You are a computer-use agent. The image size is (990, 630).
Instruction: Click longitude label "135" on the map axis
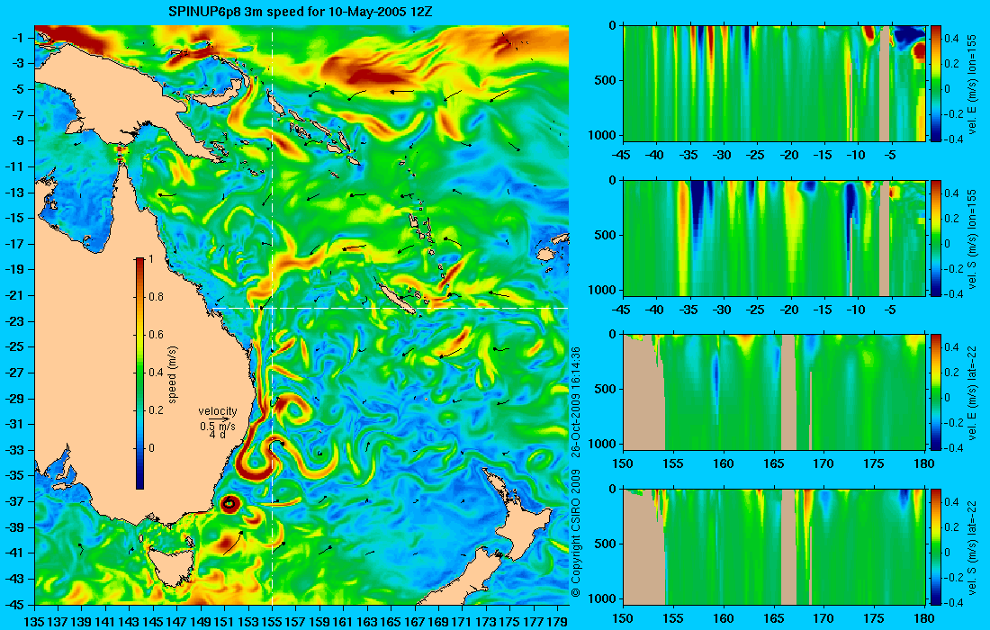pyautogui.click(x=35, y=621)
